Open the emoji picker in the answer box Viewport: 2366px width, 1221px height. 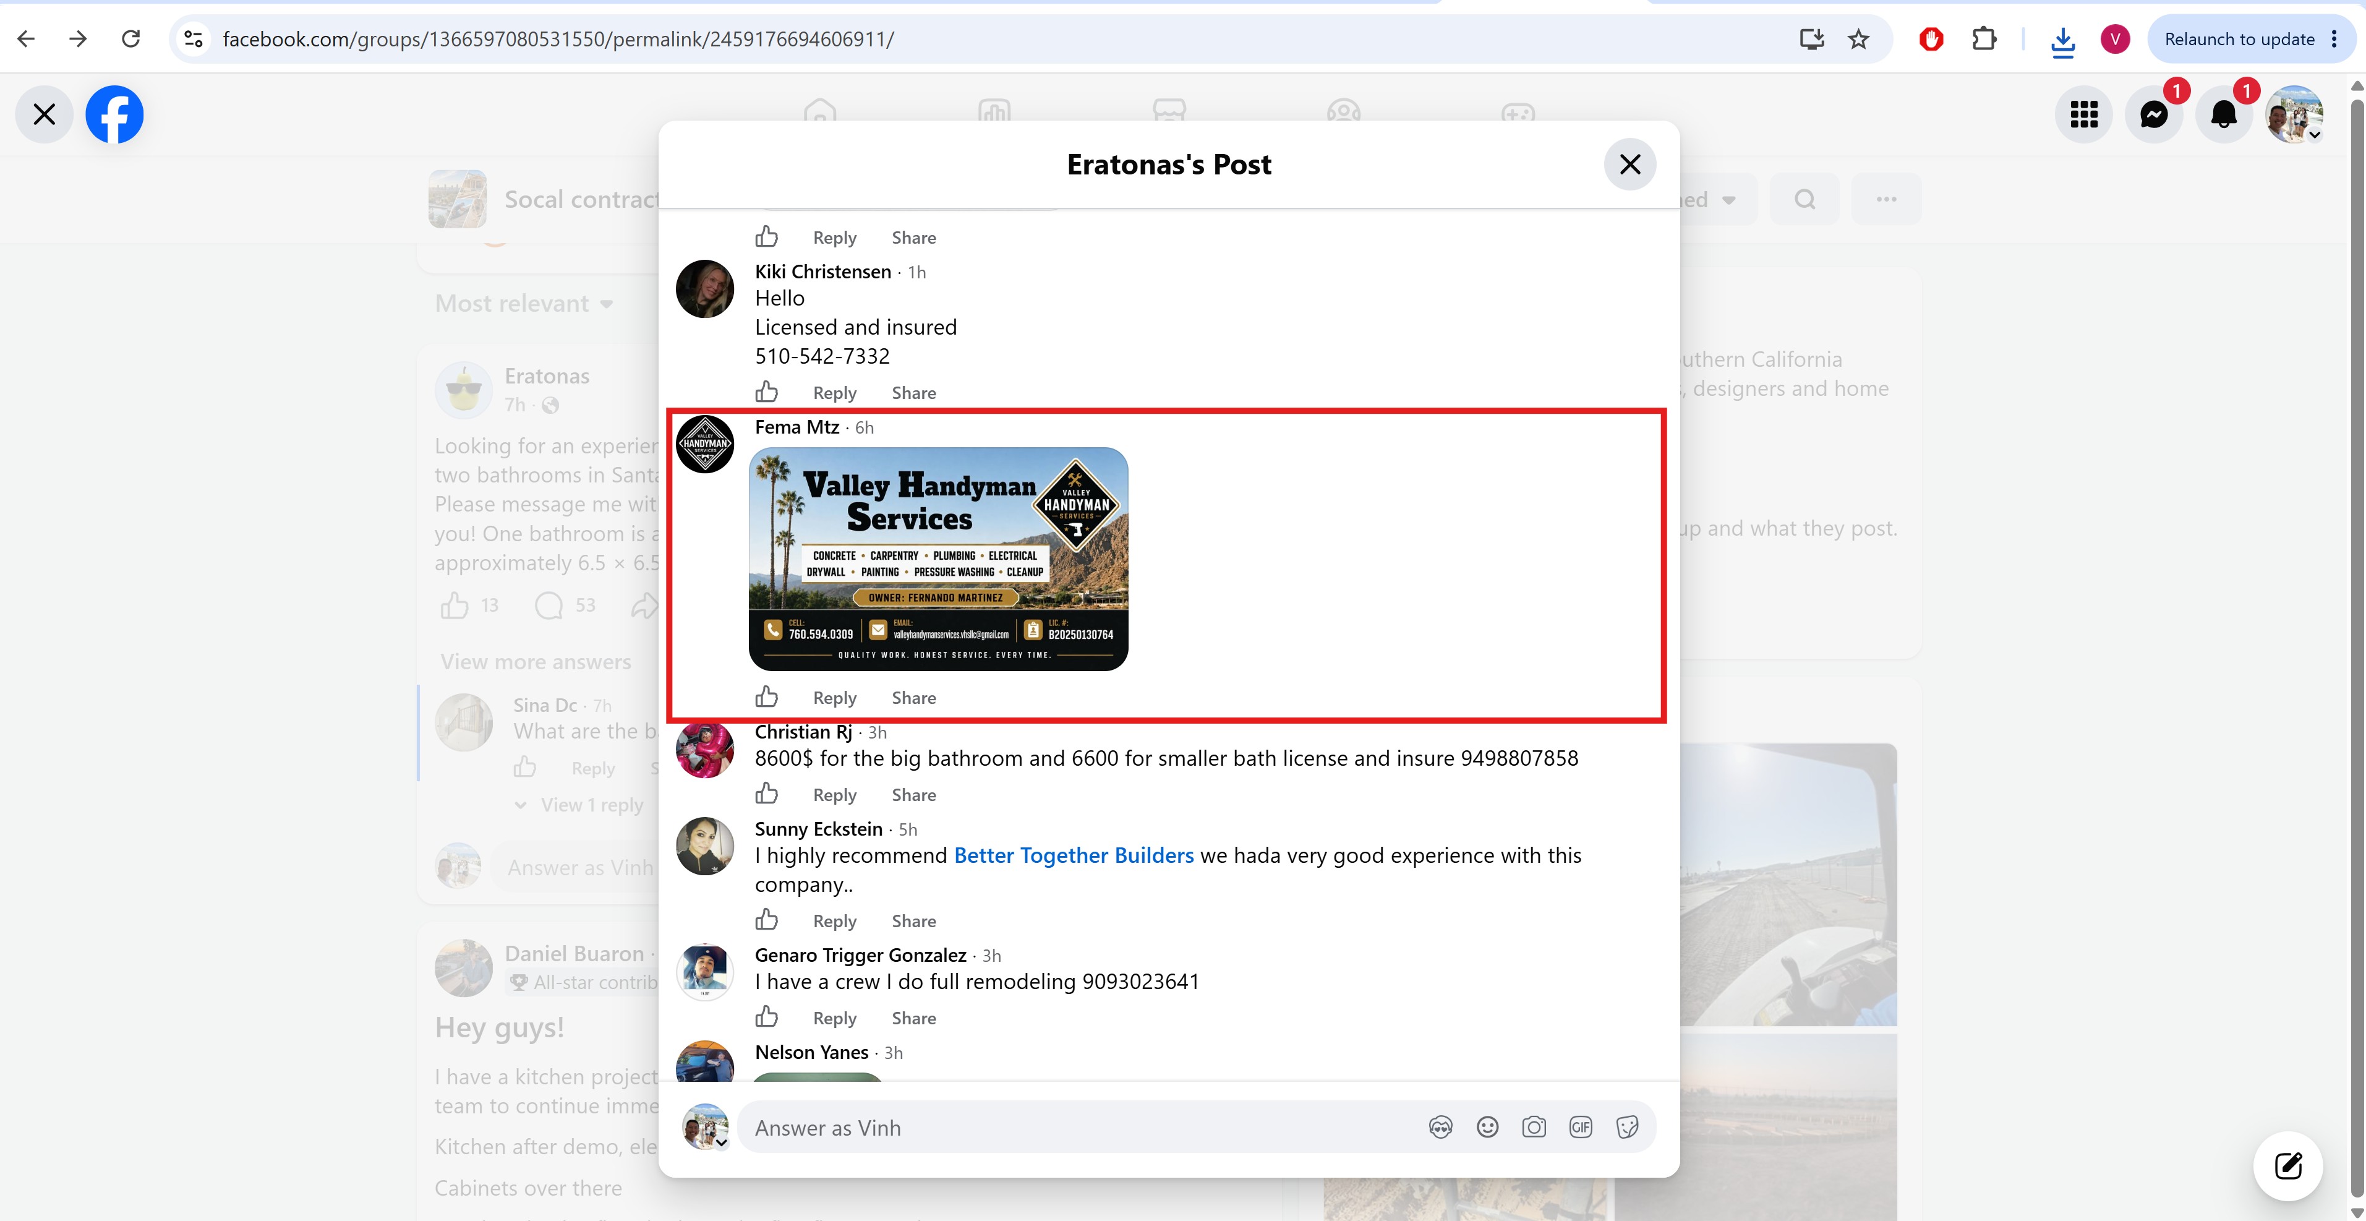pos(1487,1128)
